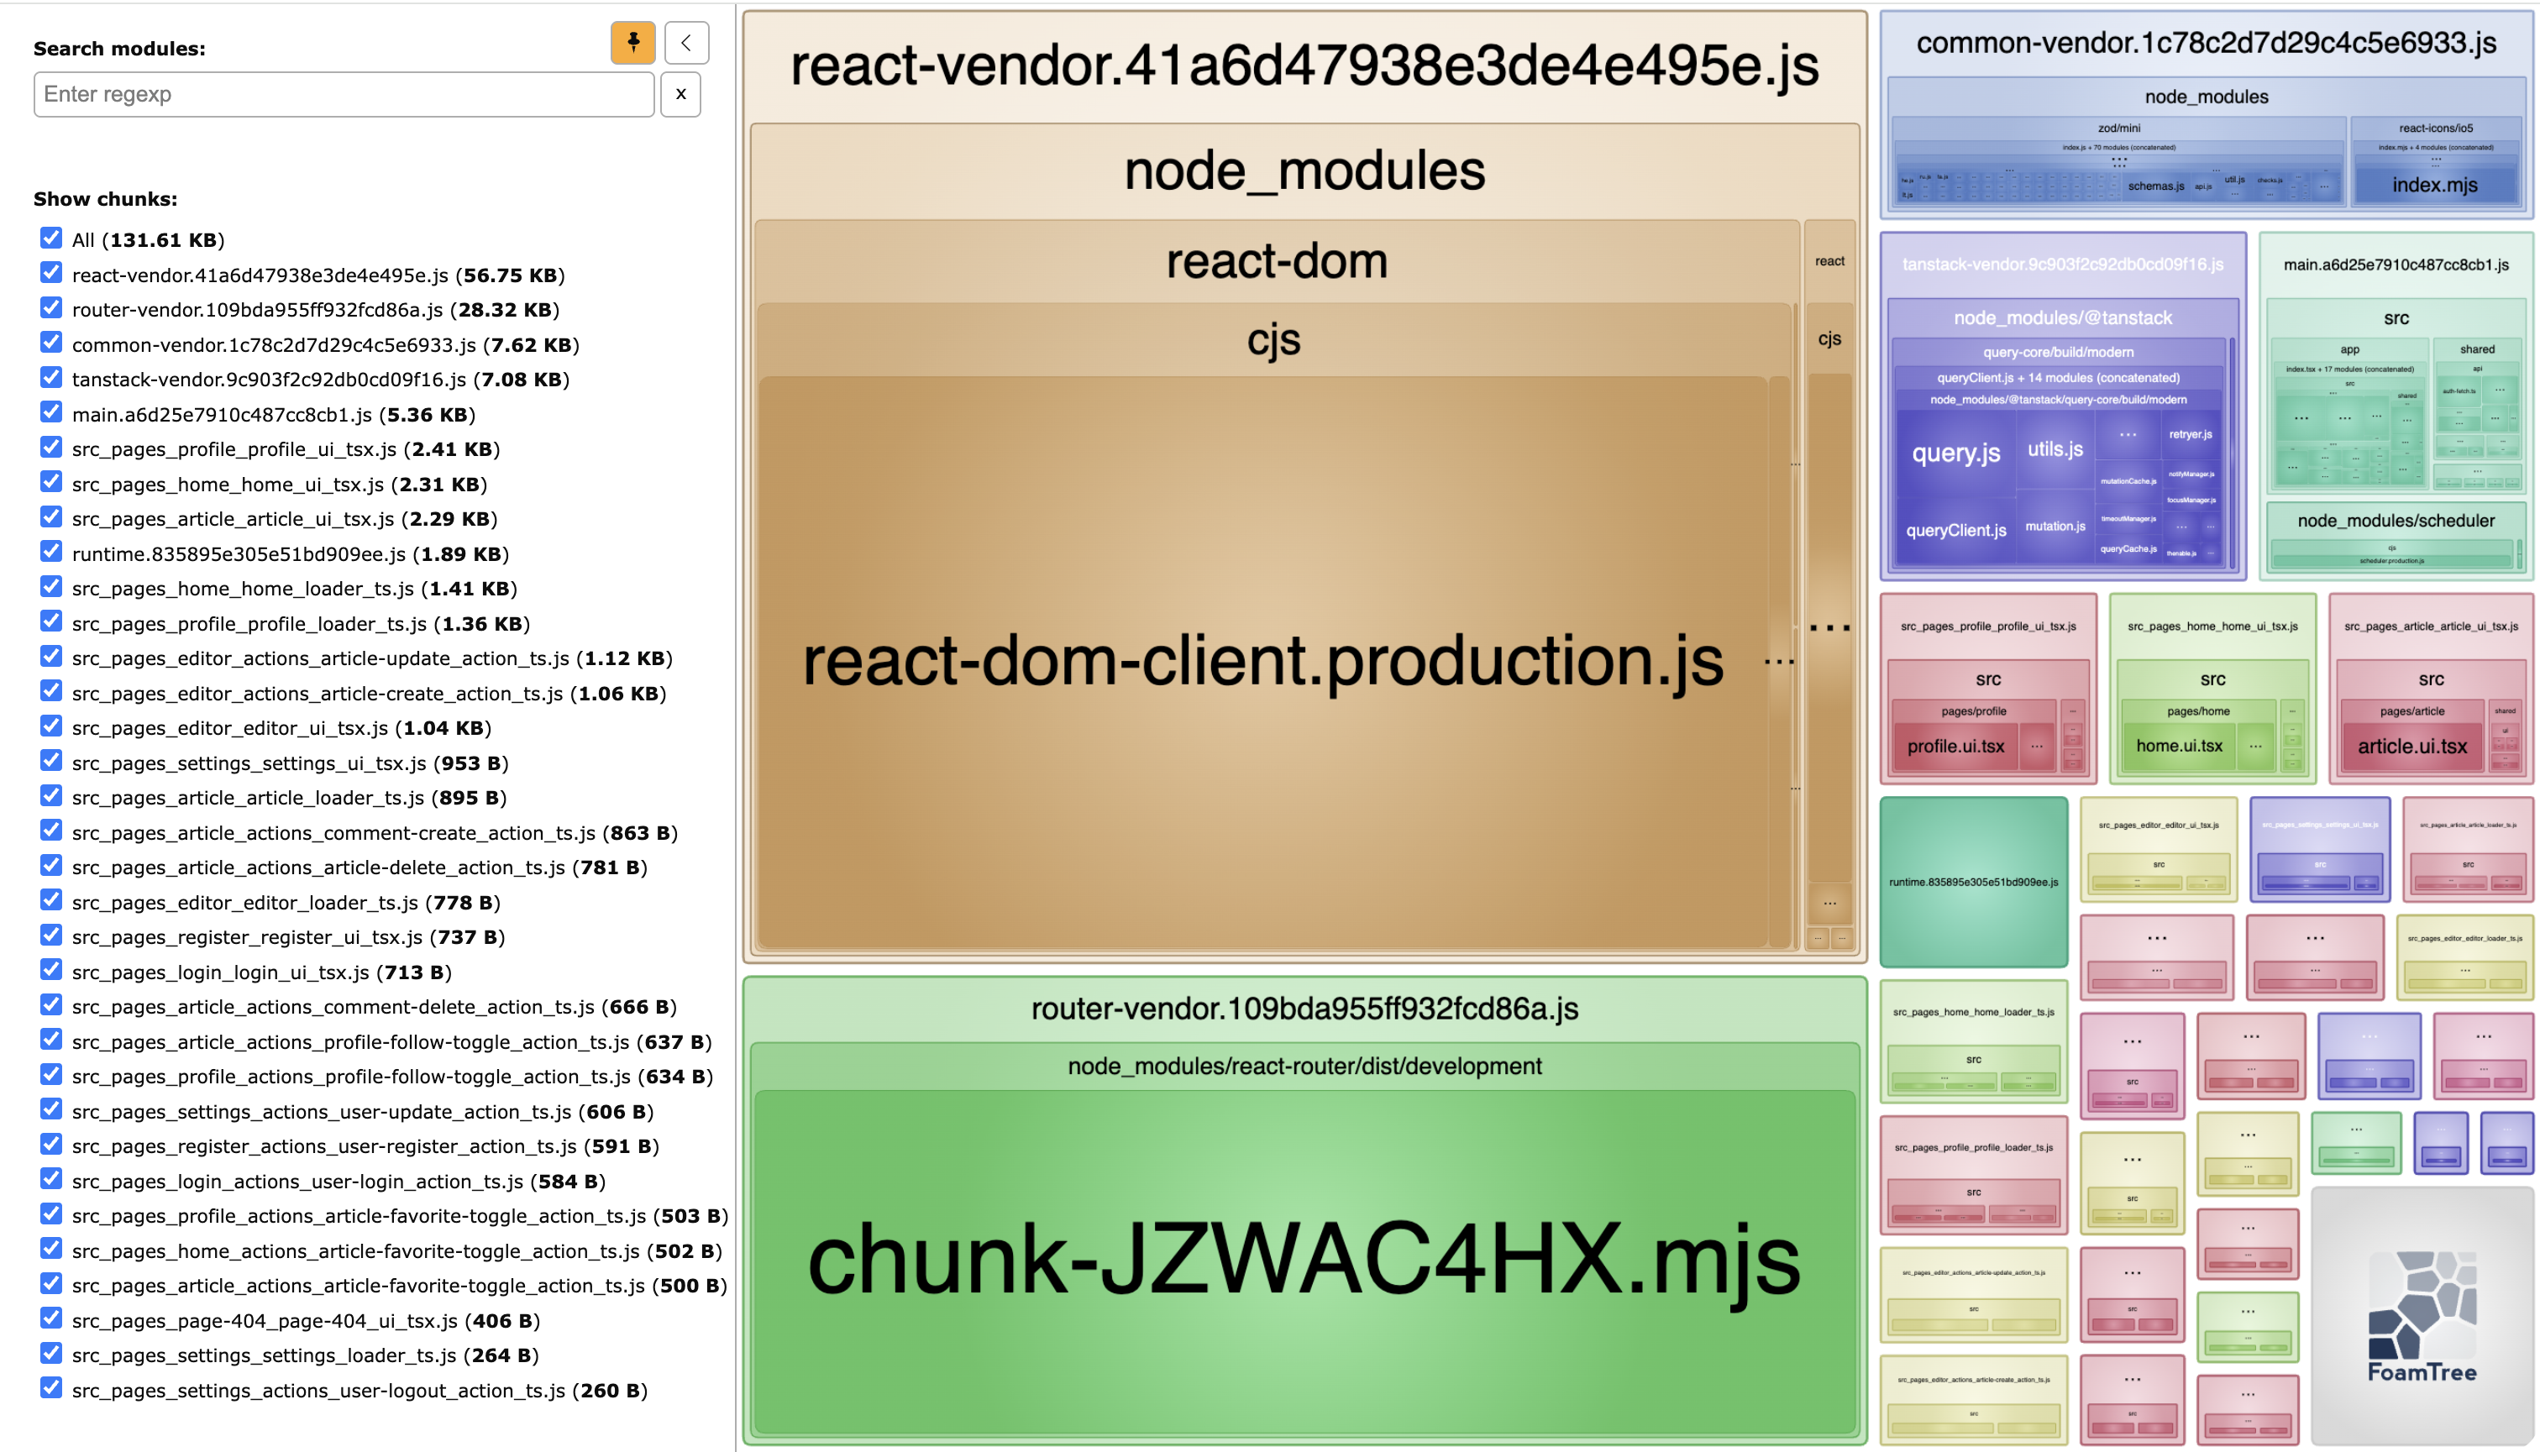Select the src_pages_editor_editor_ui_tsx.js treemap block
Viewport: 2540px width, 1452px height.
[2158, 849]
